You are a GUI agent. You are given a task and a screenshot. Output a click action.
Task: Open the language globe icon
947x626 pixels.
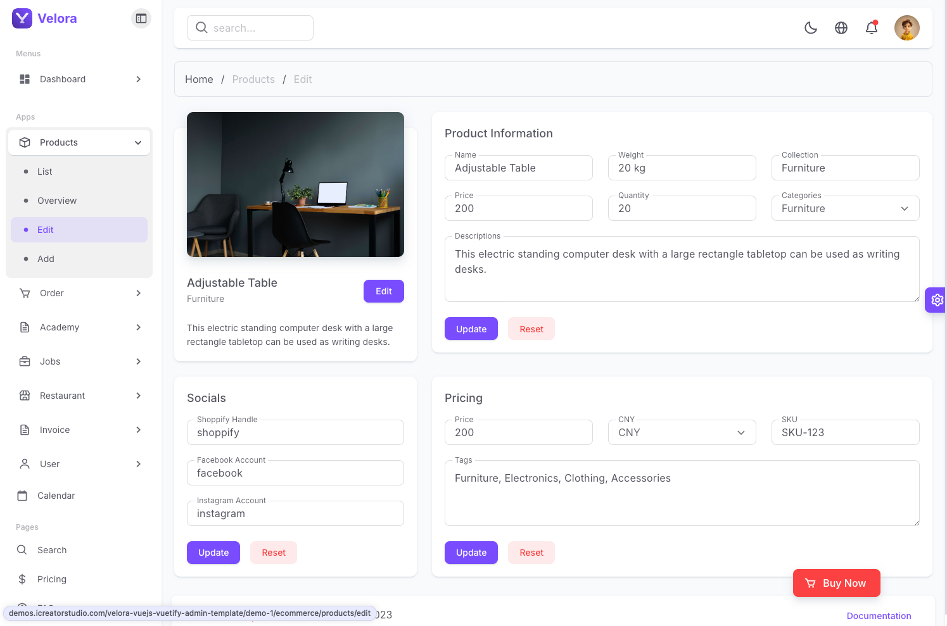coord(841,28)
